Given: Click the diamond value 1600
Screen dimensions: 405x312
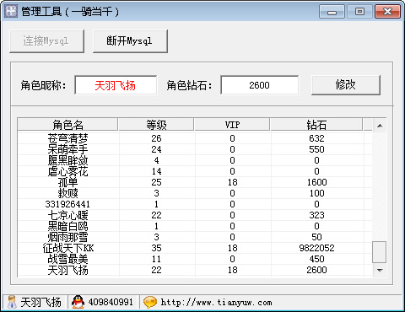Looking at the screenshot, I should point(316,182).
